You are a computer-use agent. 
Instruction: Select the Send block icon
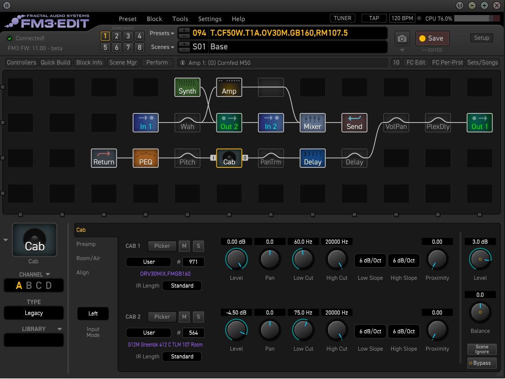[x=354, y=123]
